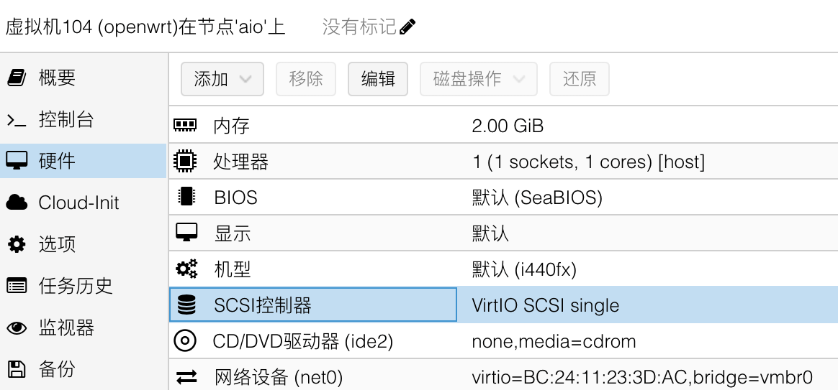Viewport: 838px width, 390px height.
Task: Click the 还原 button
Action: tap(579, 79)
